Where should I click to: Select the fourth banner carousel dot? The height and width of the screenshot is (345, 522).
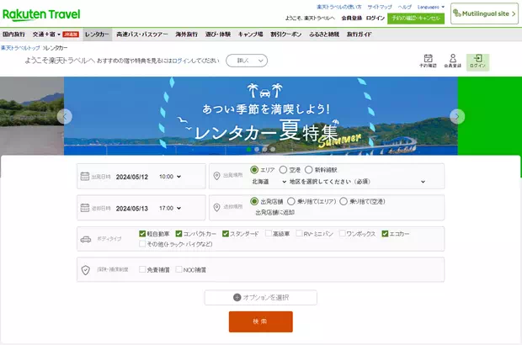coord(273,150)
